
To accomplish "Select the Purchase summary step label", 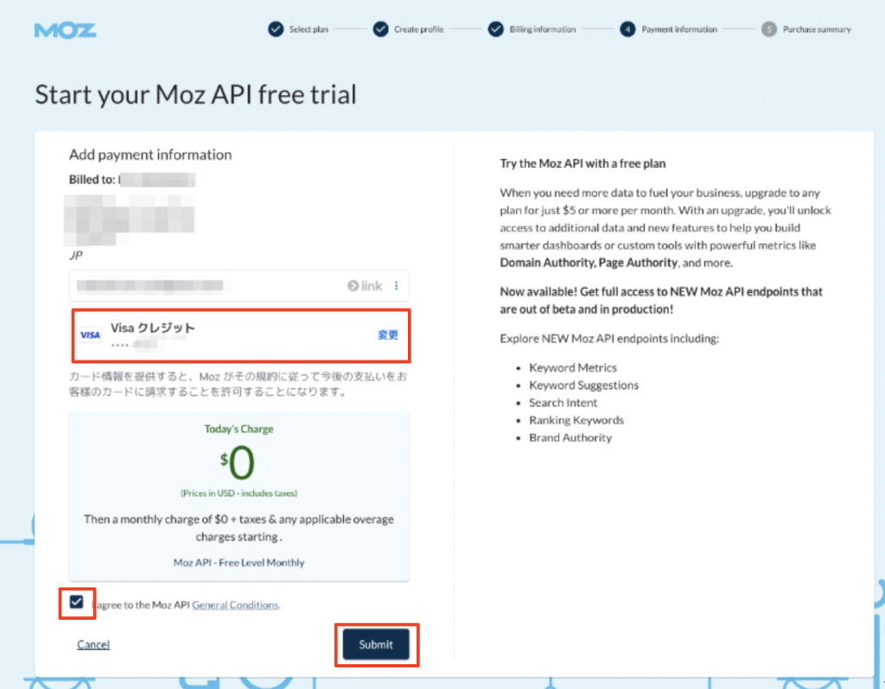I will pyautogui.click(x=817, y=29).
